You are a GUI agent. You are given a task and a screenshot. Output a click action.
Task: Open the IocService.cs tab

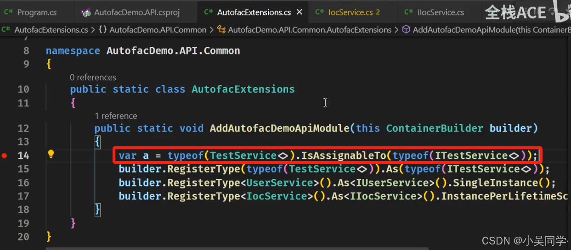point(351,12)
